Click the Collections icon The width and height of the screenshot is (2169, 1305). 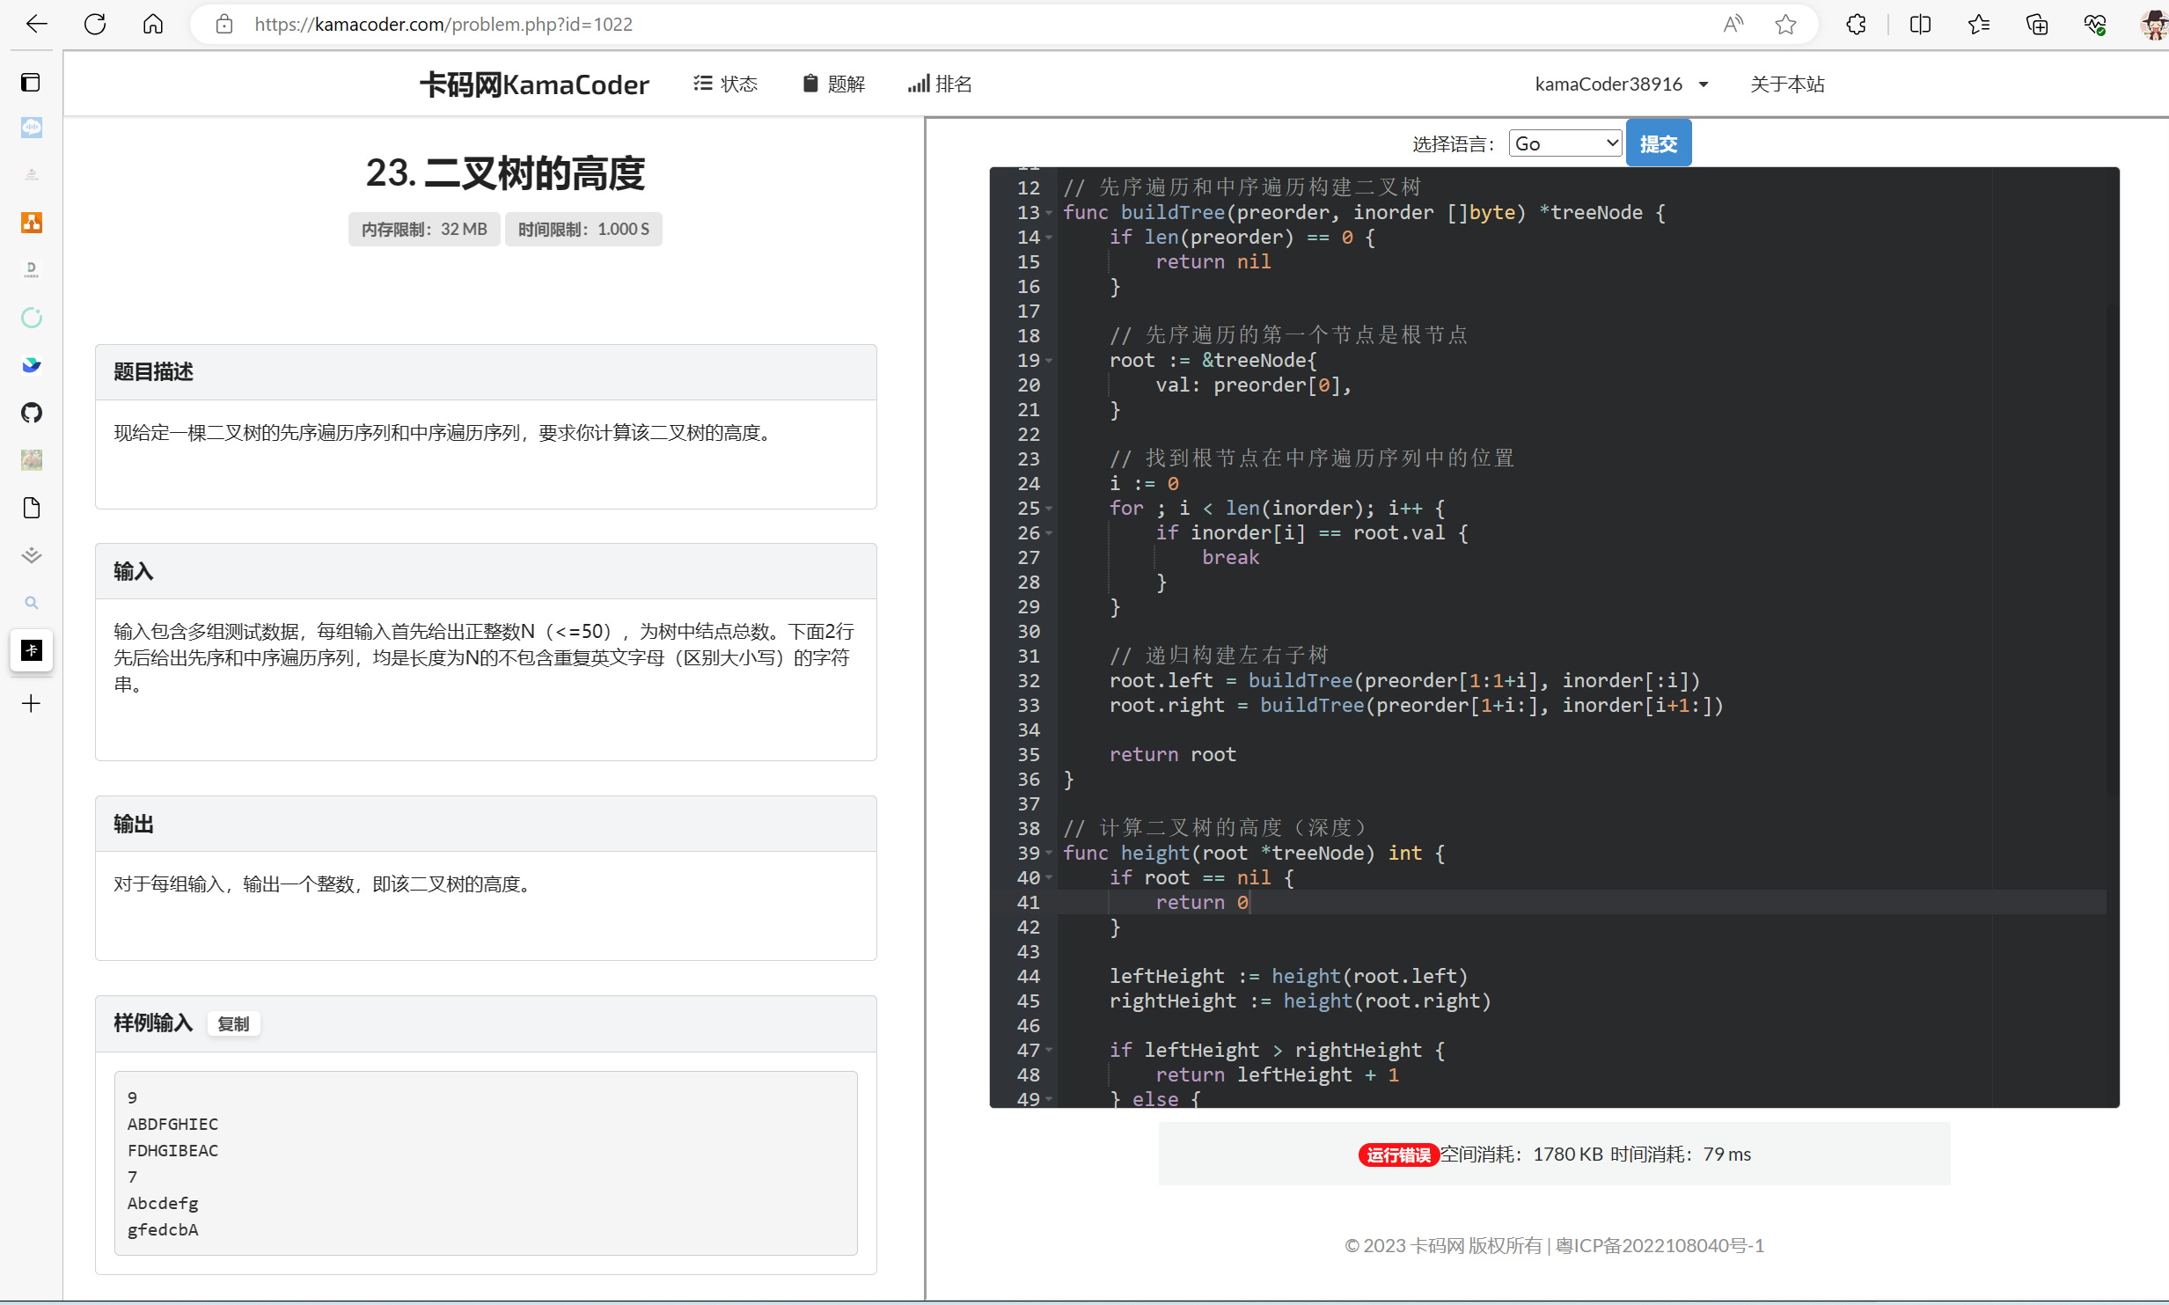click(2038, 24)
